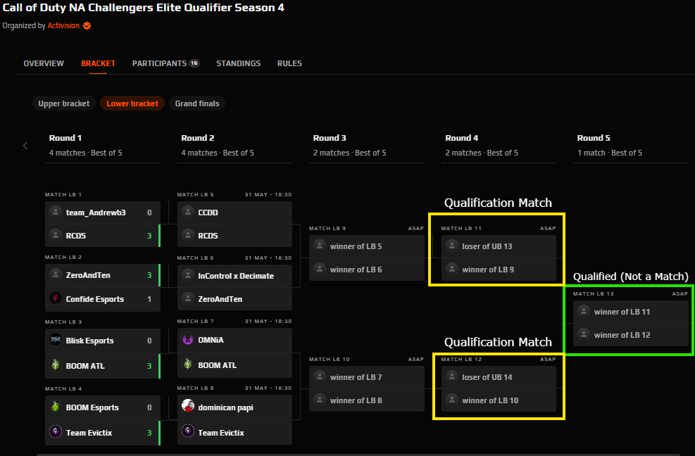Click Confide Esports team logo in LB 2

pyautogui.click(x=56, y=298)
